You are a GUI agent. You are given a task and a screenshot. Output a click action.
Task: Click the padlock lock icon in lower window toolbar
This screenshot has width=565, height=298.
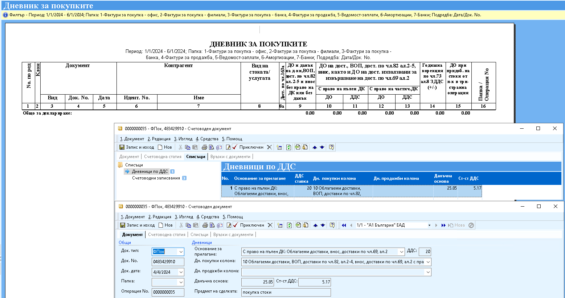tap(305, 225)
